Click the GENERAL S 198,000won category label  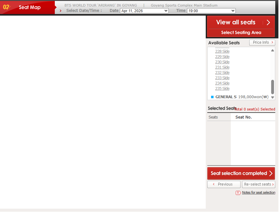(242, 97)
